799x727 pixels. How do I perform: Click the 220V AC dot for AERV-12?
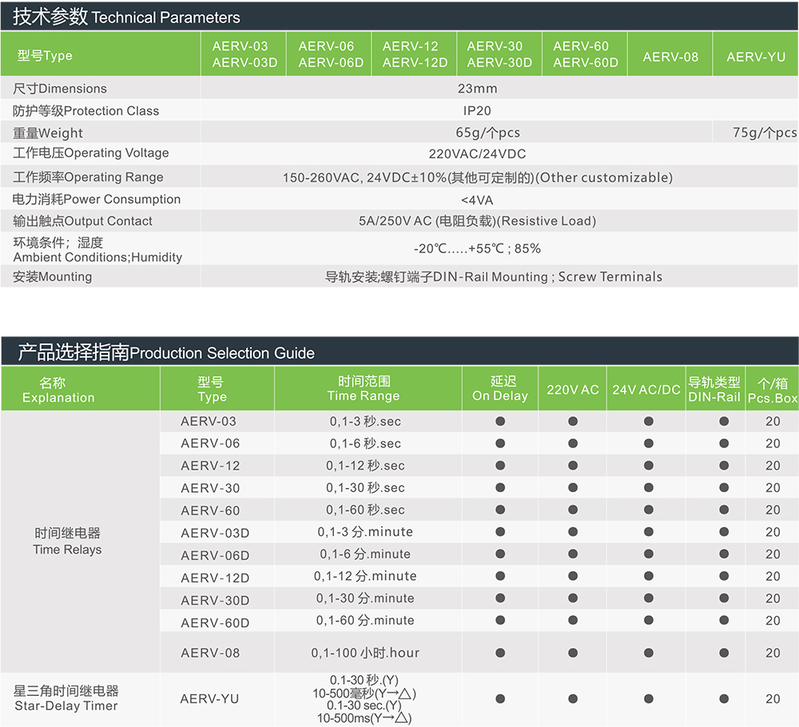click(573, 465)
